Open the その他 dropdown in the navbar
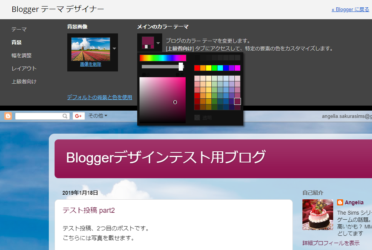Screen dimensions: 372x250 click(98, 116)
